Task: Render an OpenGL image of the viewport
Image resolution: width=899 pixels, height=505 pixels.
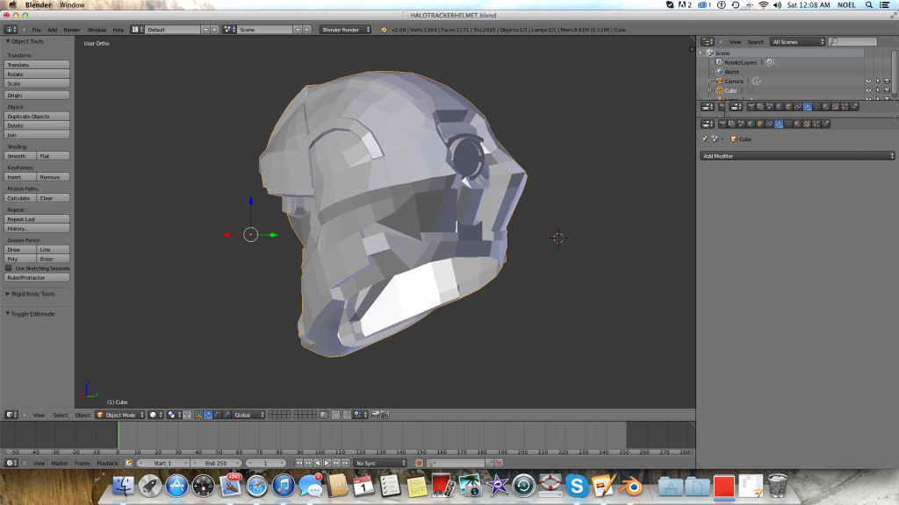Action: pyautogui.click(x=376, y=415)
